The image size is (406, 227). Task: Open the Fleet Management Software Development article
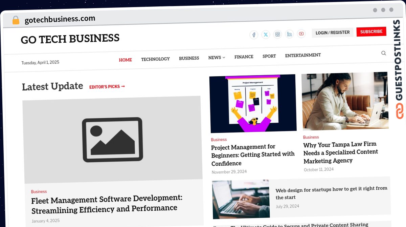107,204
